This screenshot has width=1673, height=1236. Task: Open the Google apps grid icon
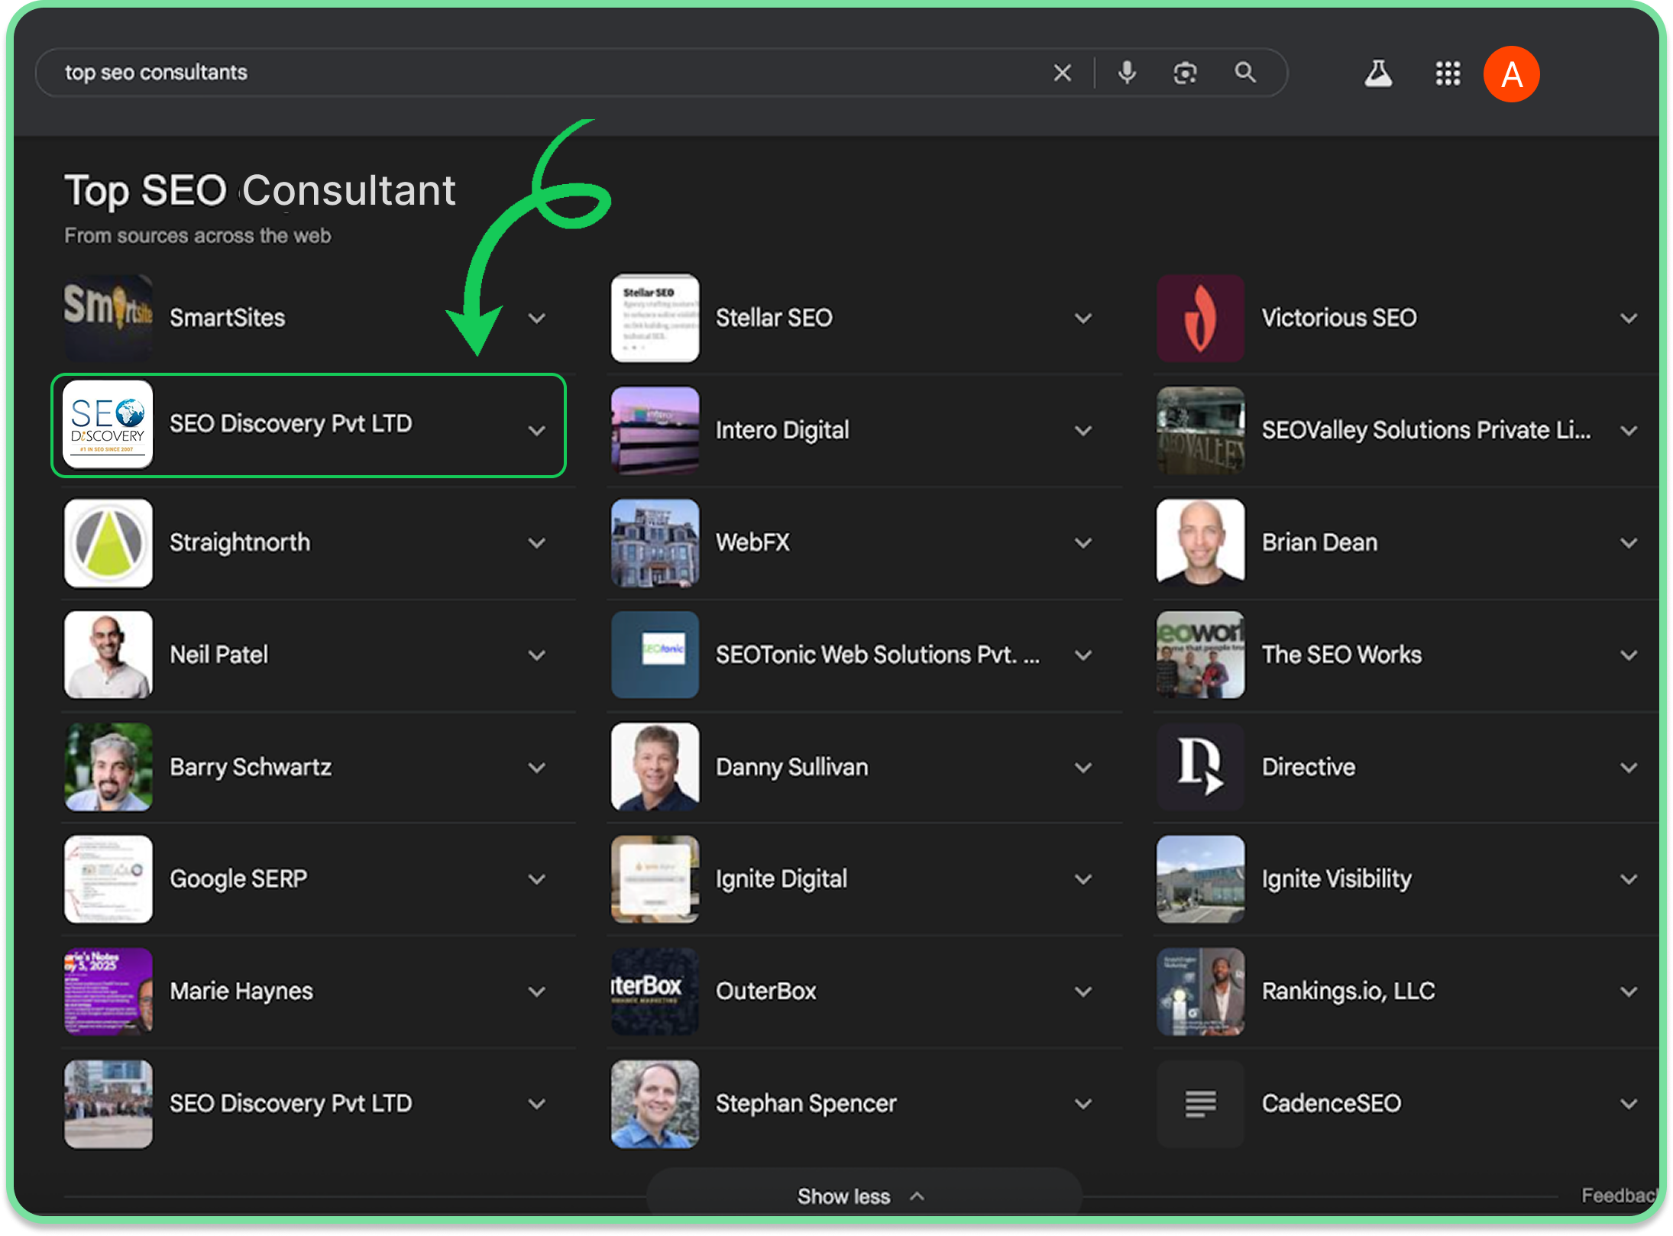[1448, 73]
